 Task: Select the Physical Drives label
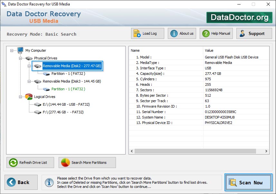click(x=46, y=58)
